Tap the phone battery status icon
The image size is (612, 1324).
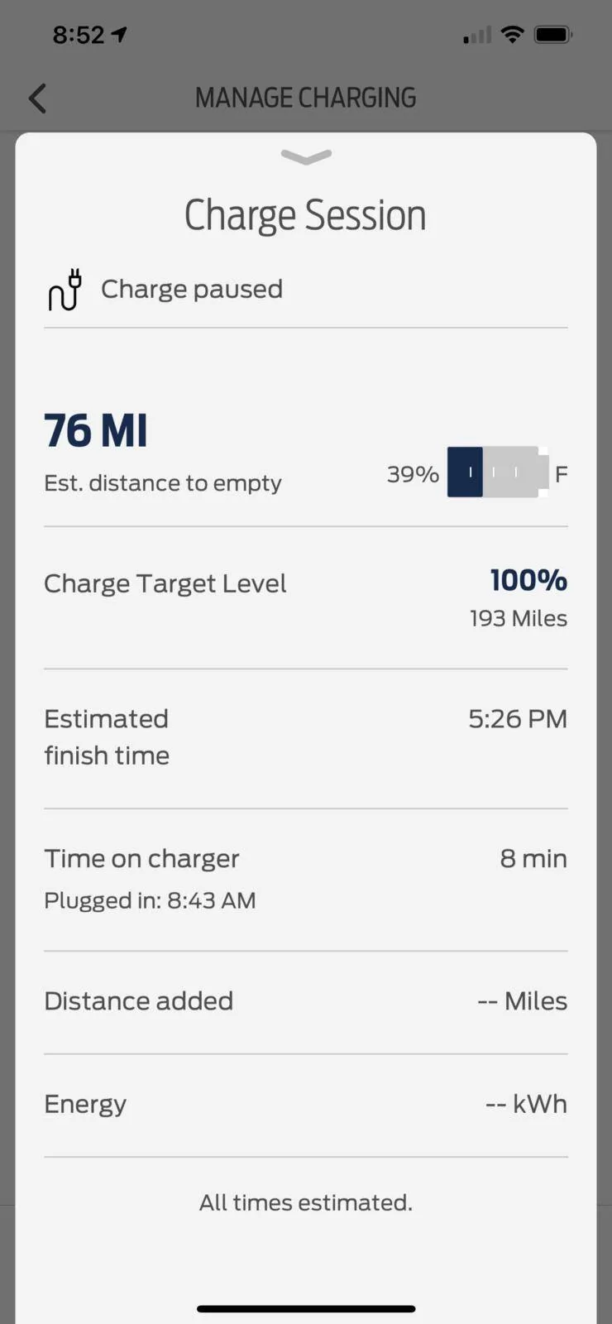[553, 35]
